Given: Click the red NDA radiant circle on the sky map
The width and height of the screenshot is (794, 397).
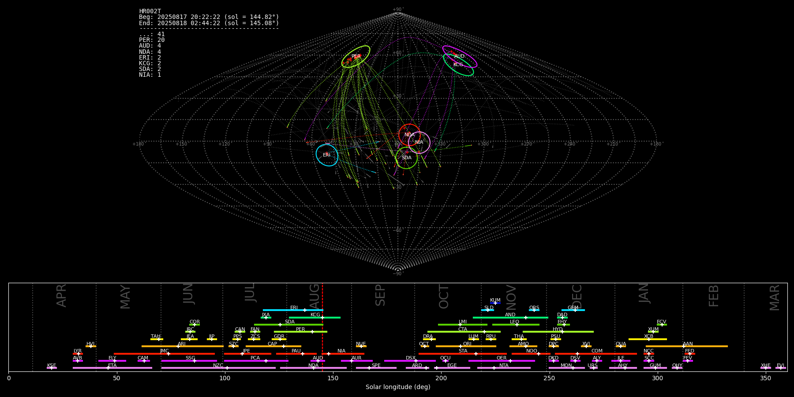Looking at the screenshot, I should point(409,135).
